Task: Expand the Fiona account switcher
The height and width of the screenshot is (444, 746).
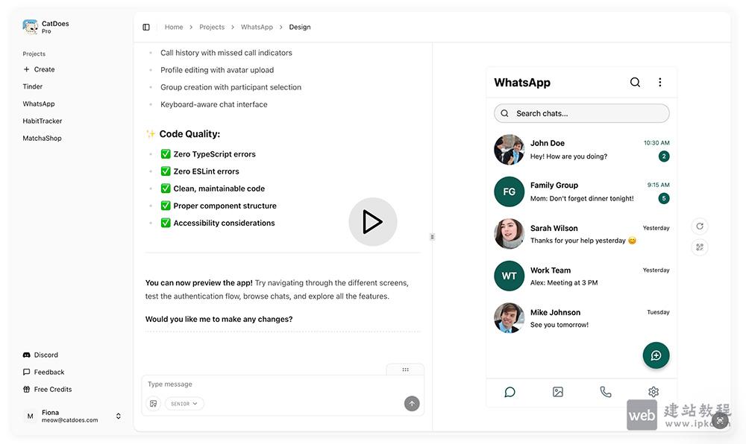Action: tap(118, 416)
